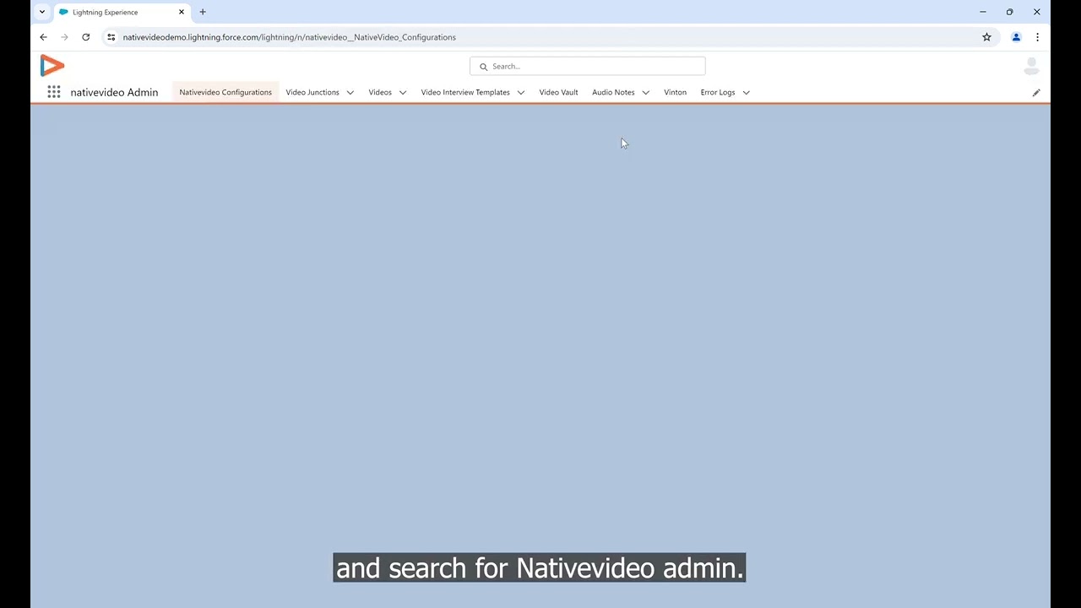Open a new browser tab
The height and width of the screenshot is (608, 1081).
click(x=203, y=12)
